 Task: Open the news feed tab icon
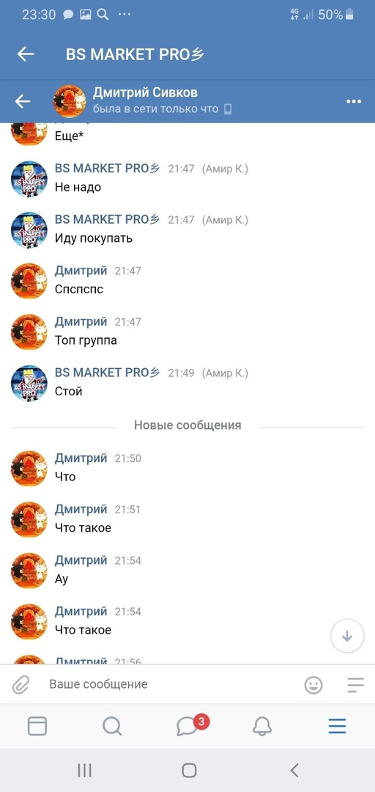point(37,726)
